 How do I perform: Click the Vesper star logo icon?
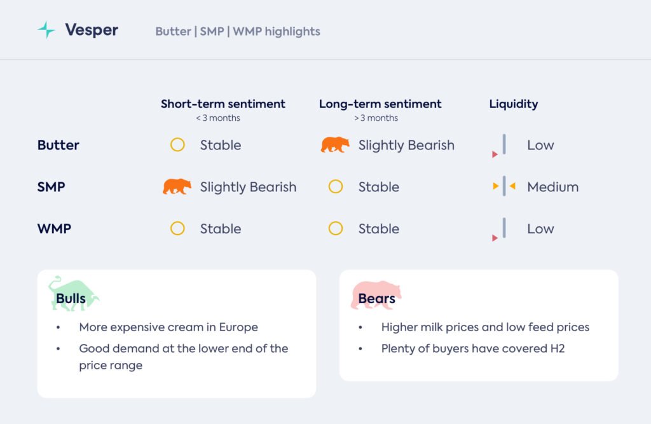pyautogui.click(x=46, y=30)
